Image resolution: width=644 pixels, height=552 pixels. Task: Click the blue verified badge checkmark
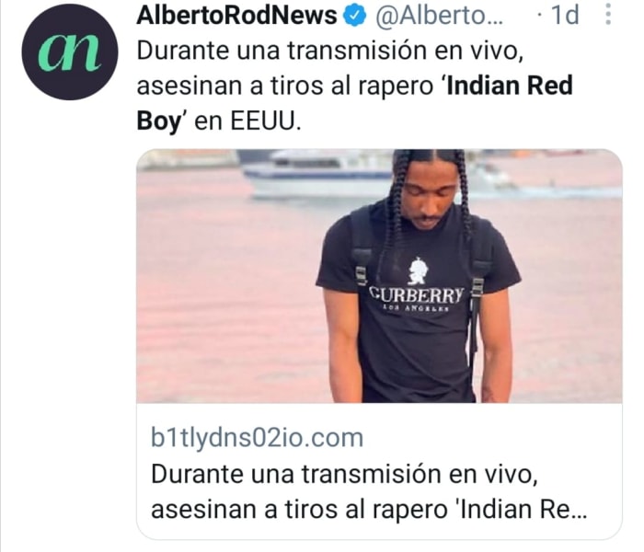click(x=354, y=16)
